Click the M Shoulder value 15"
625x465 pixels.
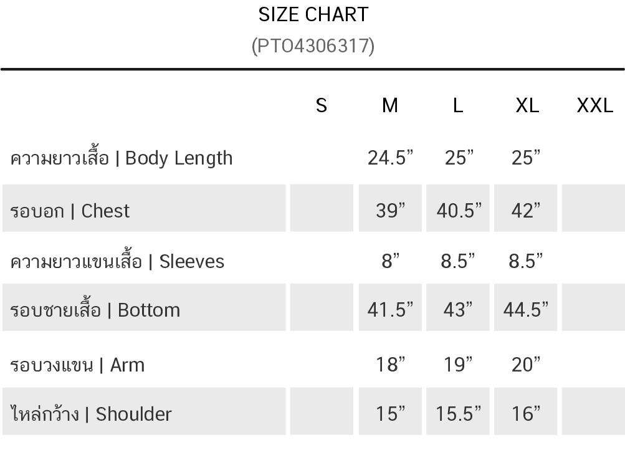pyautogui.click(x=390, y=414)
